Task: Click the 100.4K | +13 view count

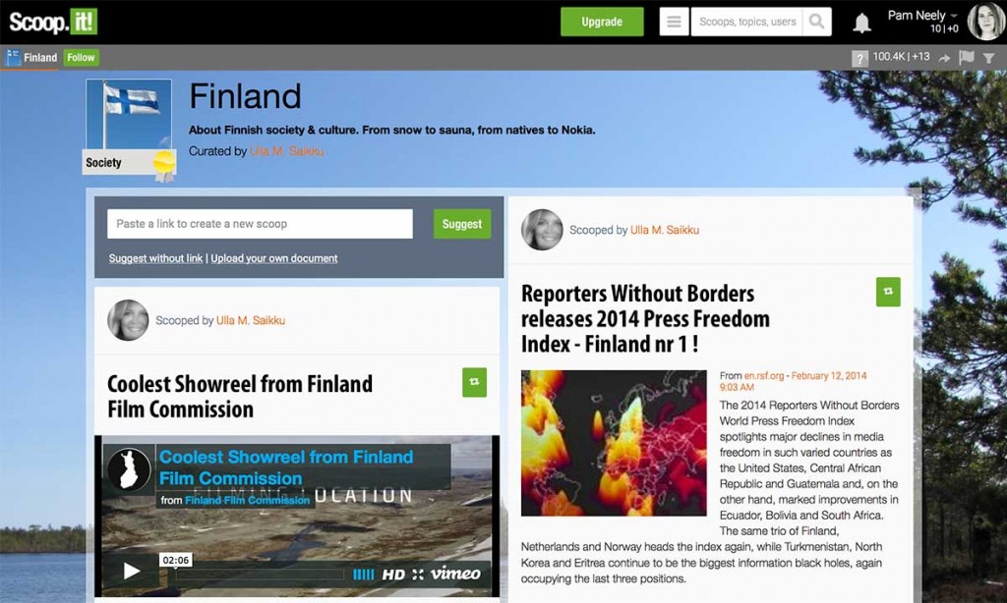Action: (901, 56)
